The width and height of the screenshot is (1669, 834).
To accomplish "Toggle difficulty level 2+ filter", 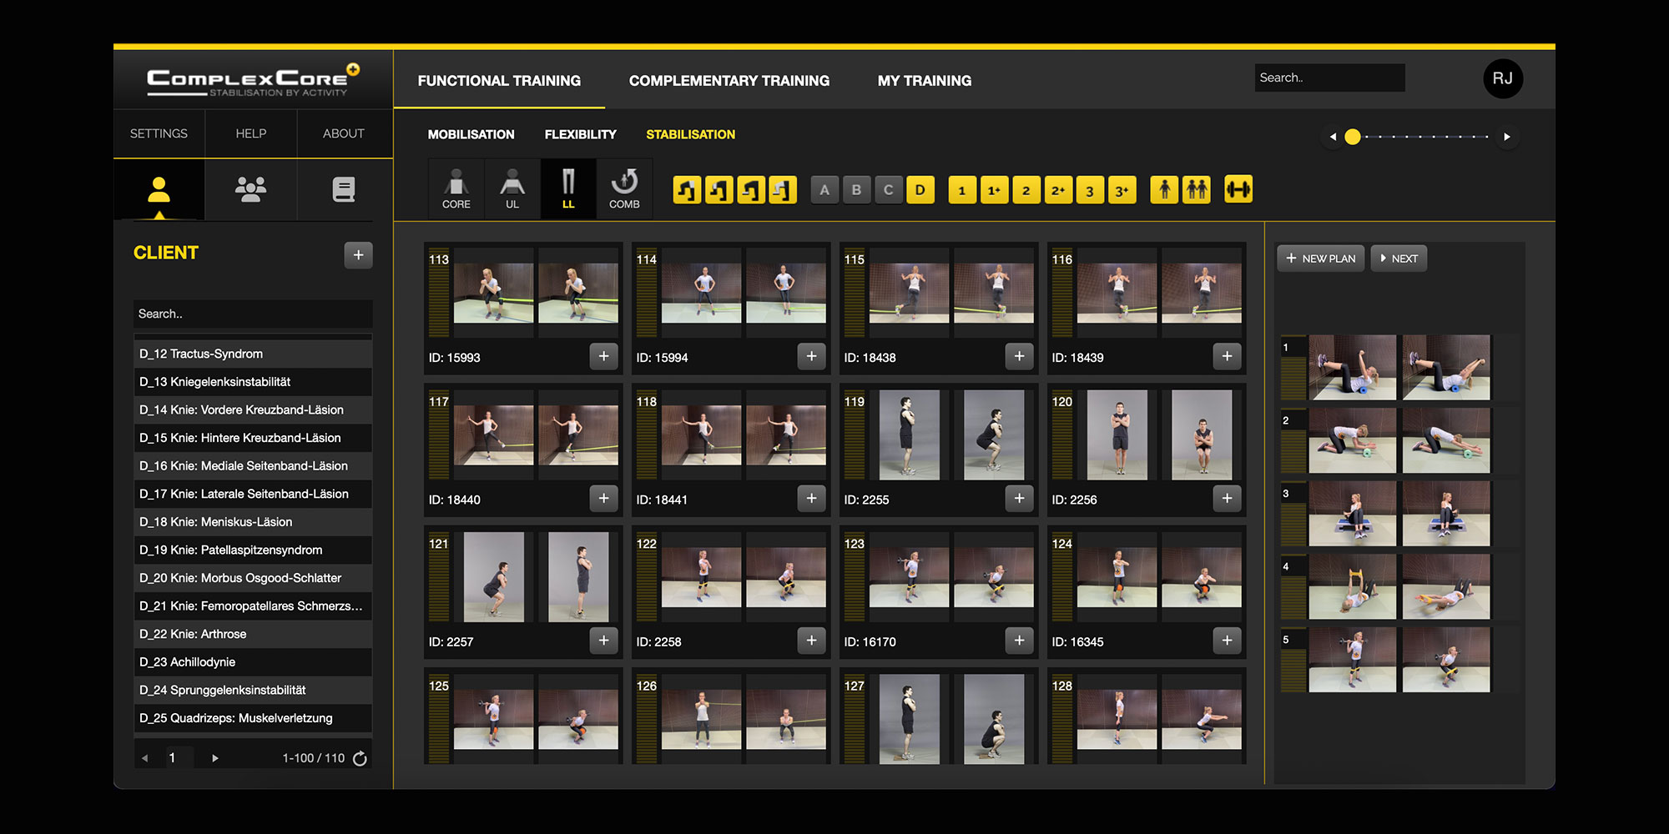I will point(1057,190).
